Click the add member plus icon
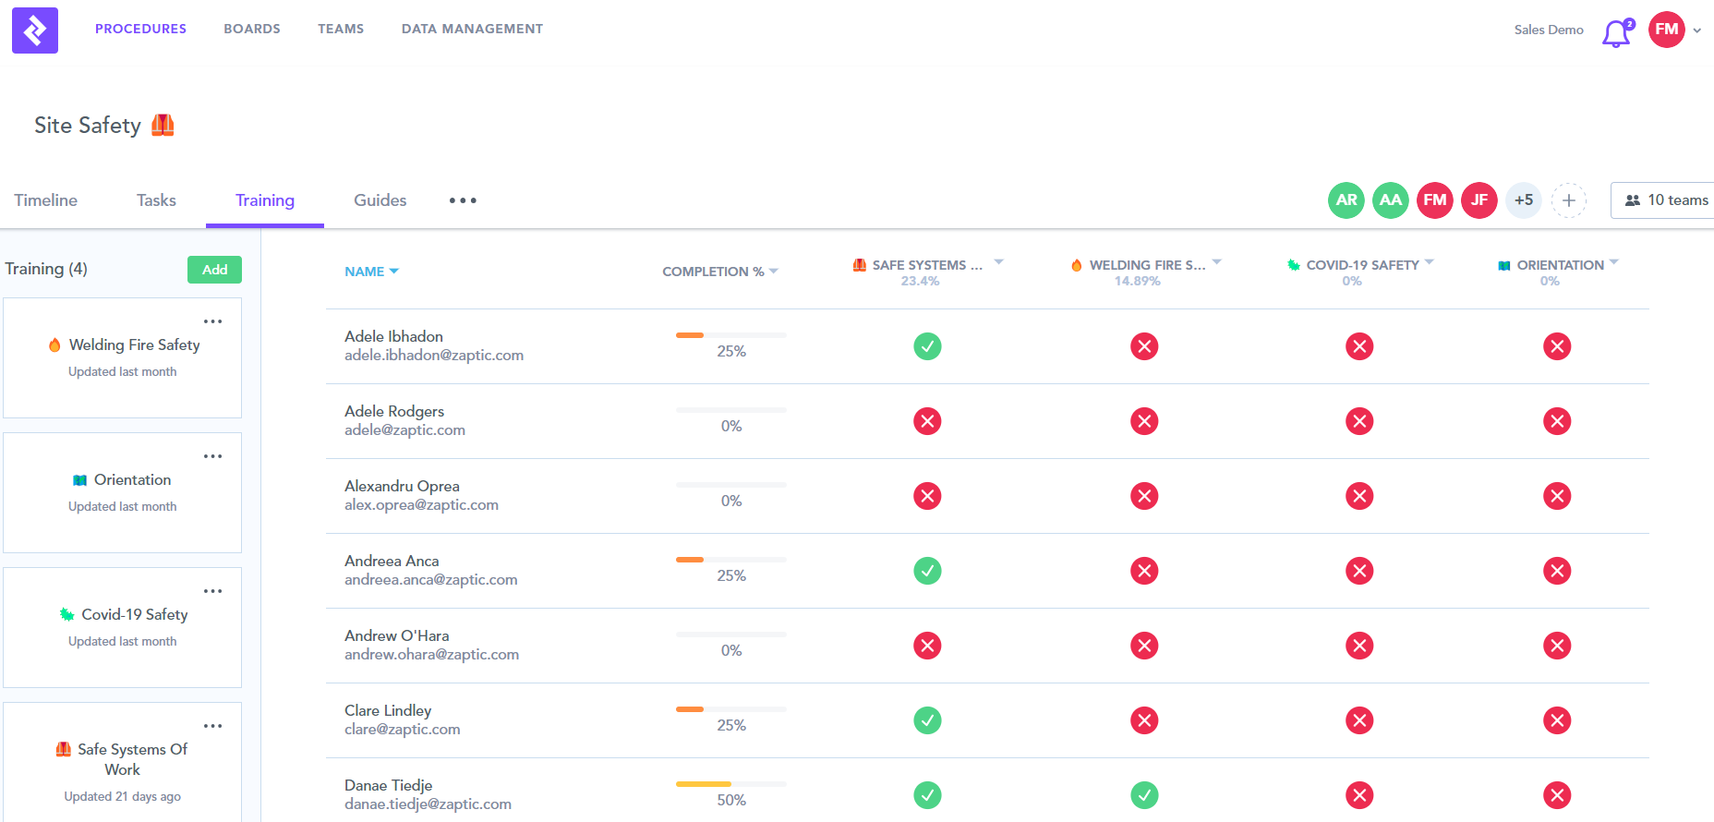The height and width of the screenshot is (822, 1714). [x=1568, y=200]
